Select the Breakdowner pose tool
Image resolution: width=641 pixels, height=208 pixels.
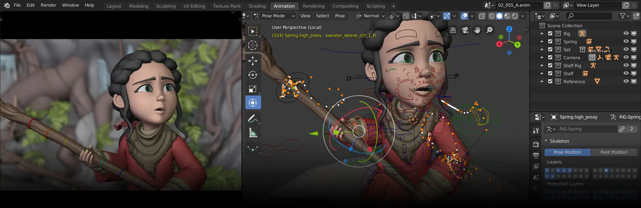coord(253,148)
